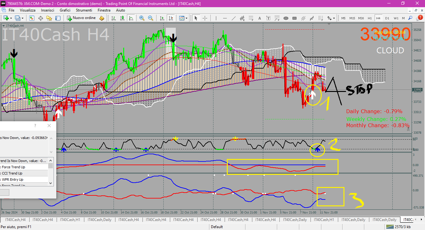The height and width of the screenshot is (230, 425).
Task: Open the Market Watch panel icon
Action: tap(32, 18)
